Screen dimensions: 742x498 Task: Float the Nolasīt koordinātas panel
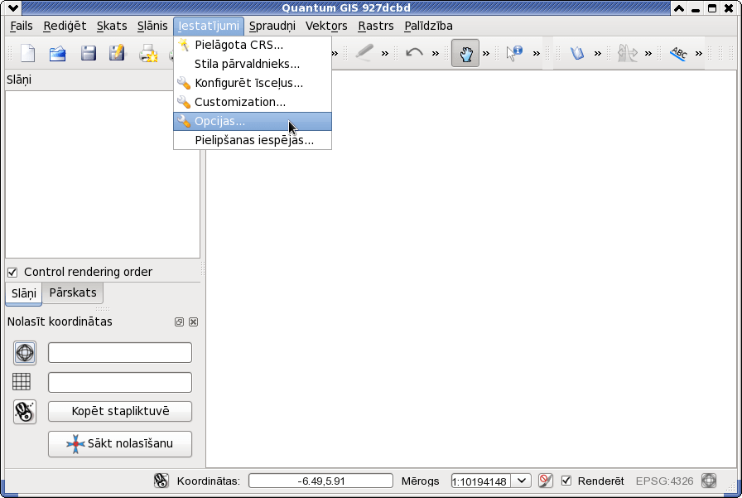coord(179,322)
